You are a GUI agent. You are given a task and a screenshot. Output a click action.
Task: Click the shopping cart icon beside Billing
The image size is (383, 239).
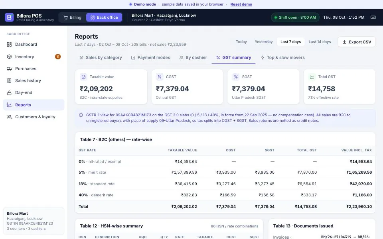pos(66,18)
